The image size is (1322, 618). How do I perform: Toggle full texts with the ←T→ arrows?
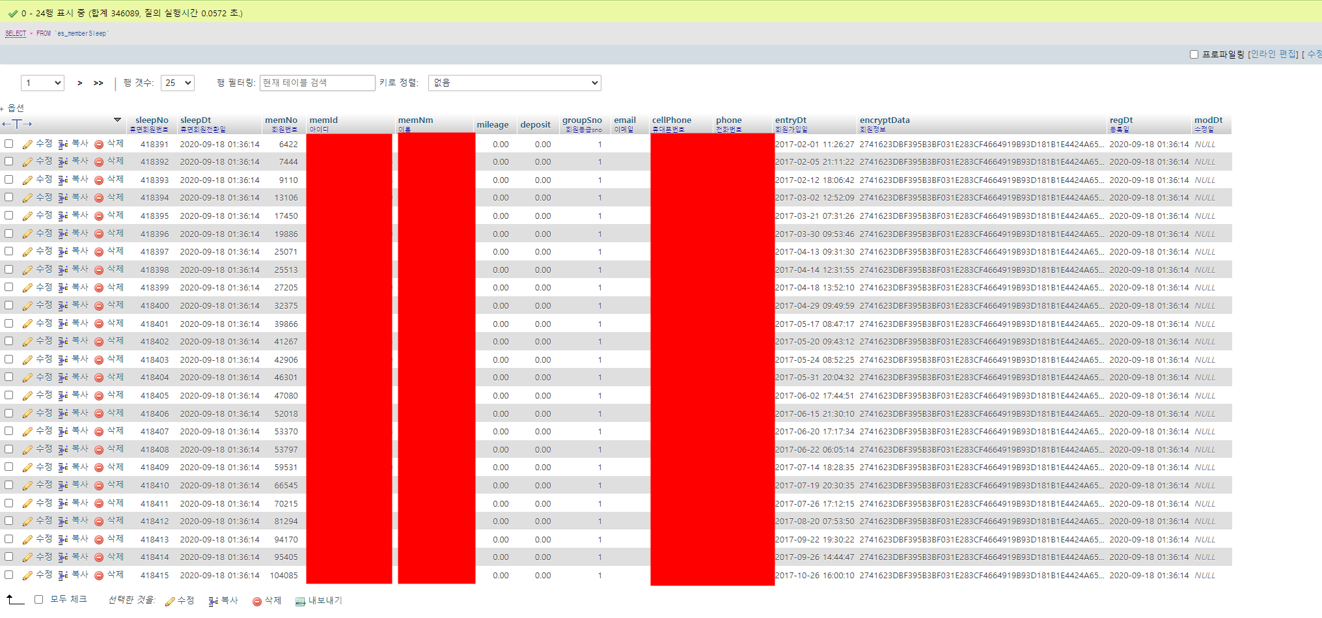pos(16,124)
